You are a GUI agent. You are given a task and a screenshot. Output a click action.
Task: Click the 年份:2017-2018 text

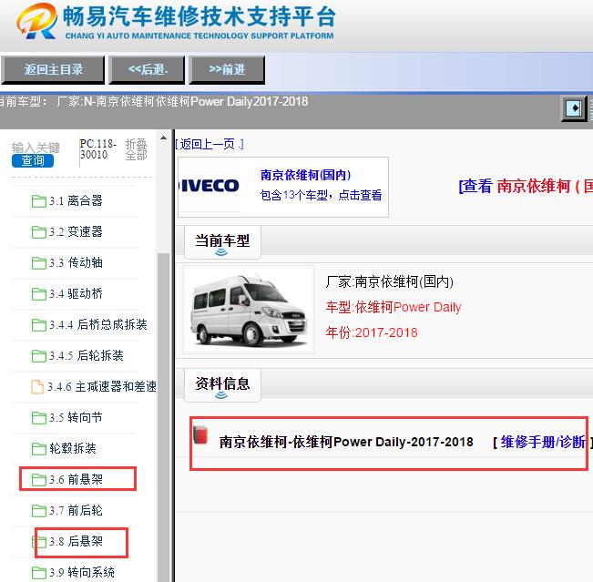pyautogui.click(x=372, y=332)
